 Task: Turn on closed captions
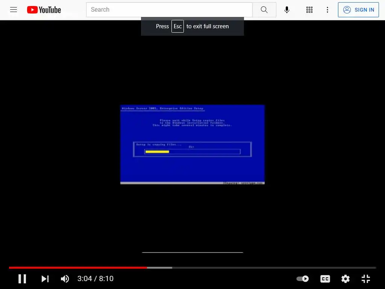click(x=325, y=279)
